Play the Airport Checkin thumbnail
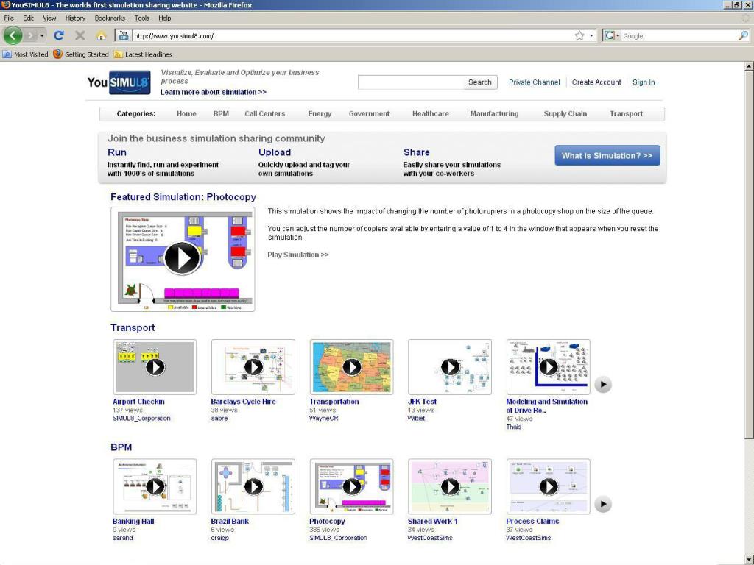The image size is (754, 565). point(155,367)
